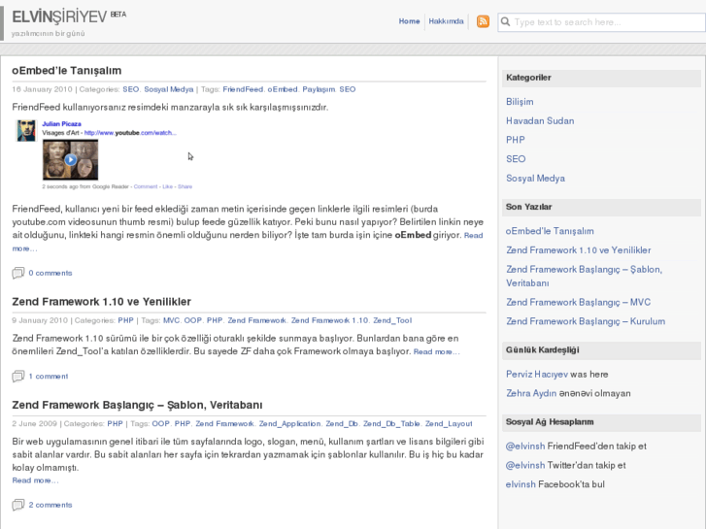Open Zend Framework 1.10 ve Yenilikler post title
This screenshot has height=529, width=706.
click(x=101, y=302)
